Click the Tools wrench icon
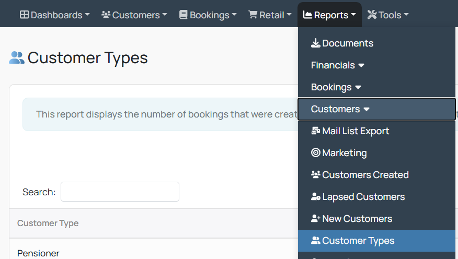Image resolution: width=458 pixels, height=259 pixels. click(372, 15)
